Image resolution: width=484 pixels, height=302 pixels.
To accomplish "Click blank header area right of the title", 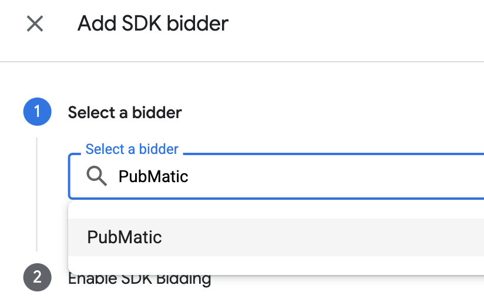I will (352, 24).
